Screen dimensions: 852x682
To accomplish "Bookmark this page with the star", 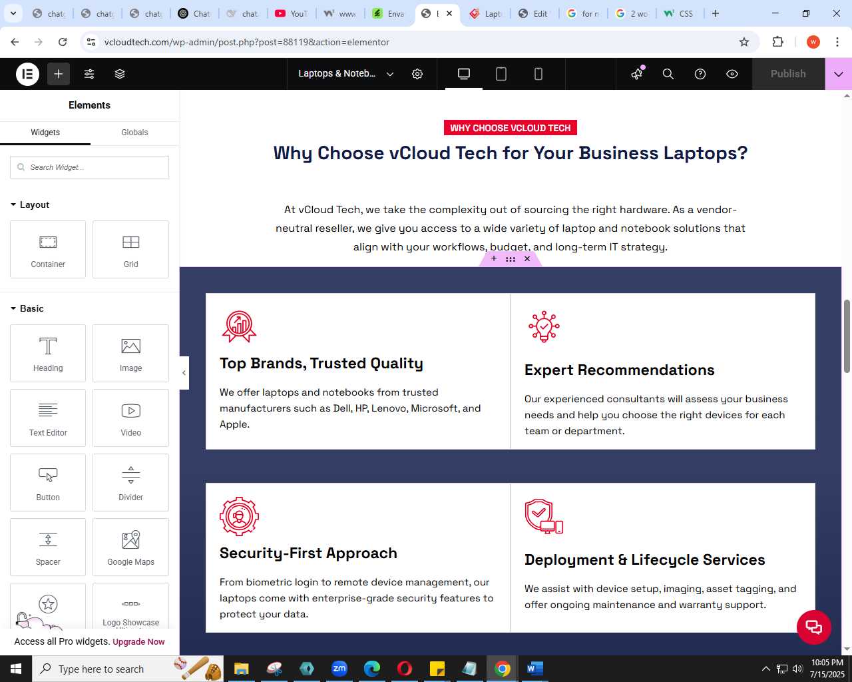I will tap(744, 42).
